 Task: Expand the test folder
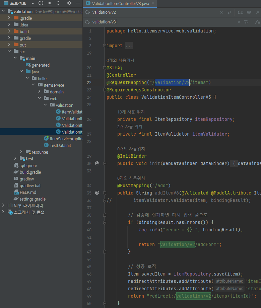15,158
